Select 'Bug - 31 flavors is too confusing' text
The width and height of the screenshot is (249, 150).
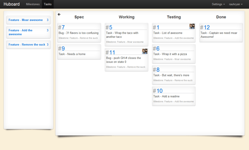(78, 33)
